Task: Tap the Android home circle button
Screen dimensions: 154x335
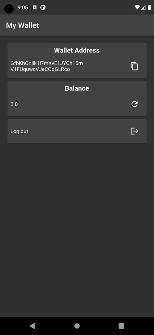Action: pyautogui.click(x=77, y=326)
